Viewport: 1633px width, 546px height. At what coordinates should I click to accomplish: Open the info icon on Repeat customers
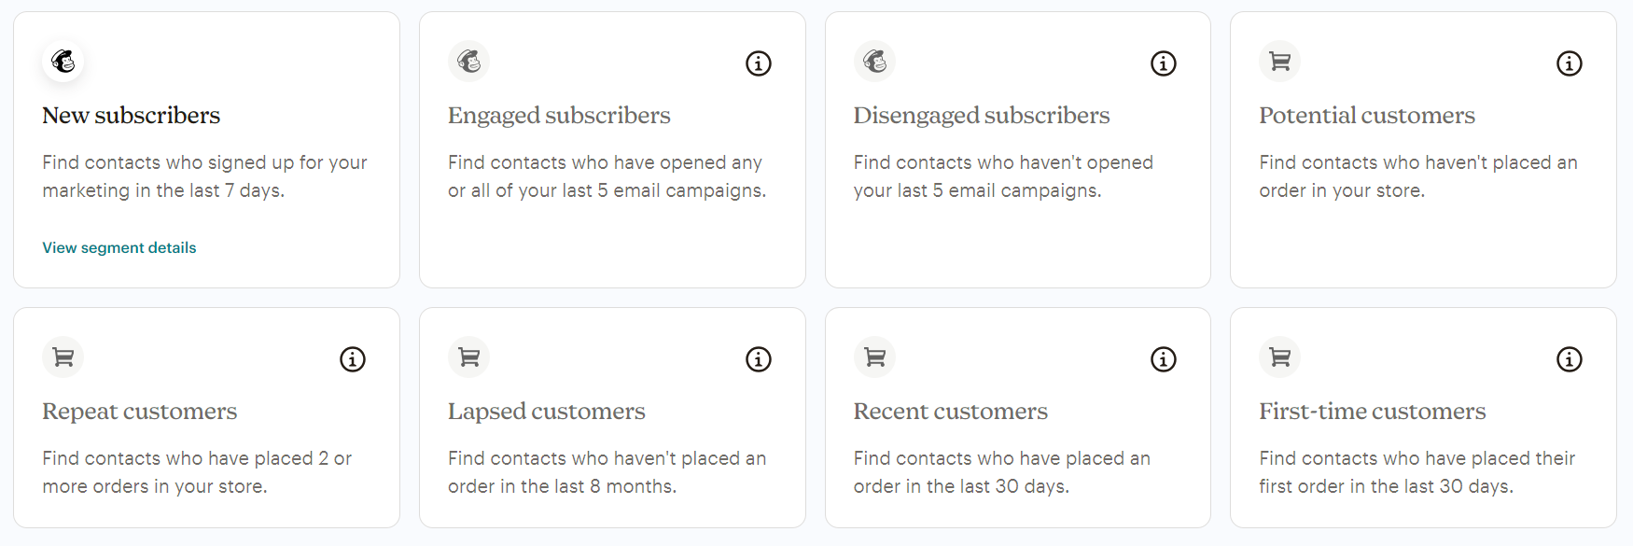(353, 359)
